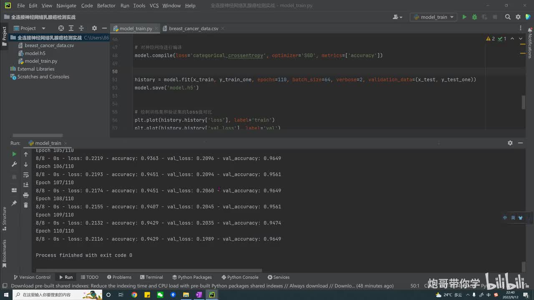Open the Refactor menu

pyautogui.click(x=106, y=5)
